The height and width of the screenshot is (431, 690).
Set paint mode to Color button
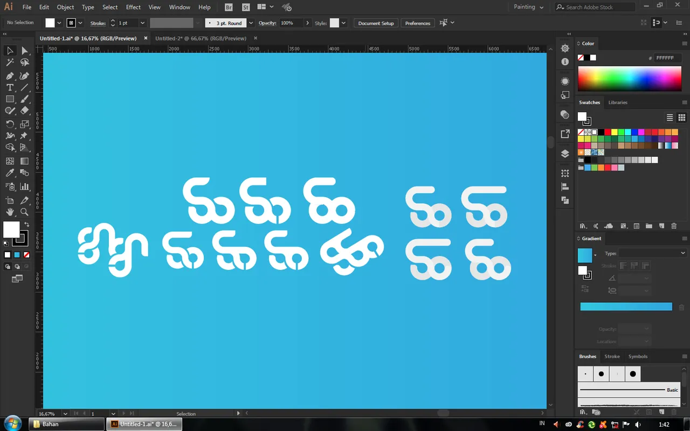(x=8, y=255)
